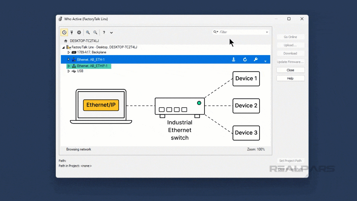Select the USB tree item
Image resolution: width=357 pixels, height=201 pixels.
point(80,71)
